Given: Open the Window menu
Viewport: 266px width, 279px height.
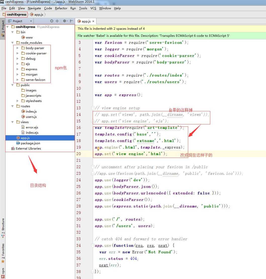Looking at the screenshot, I should coord(105,8).
